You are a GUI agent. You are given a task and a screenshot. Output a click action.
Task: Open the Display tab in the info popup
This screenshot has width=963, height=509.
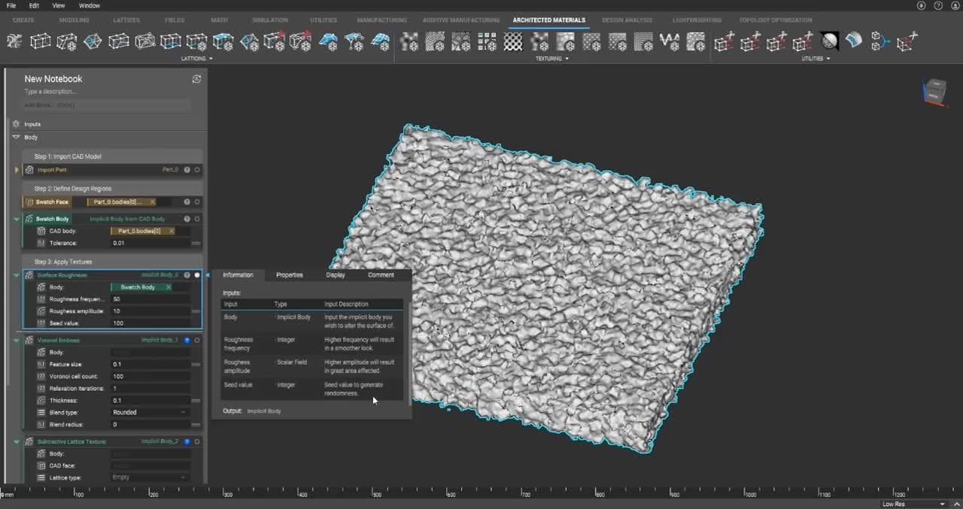[336, 275]
